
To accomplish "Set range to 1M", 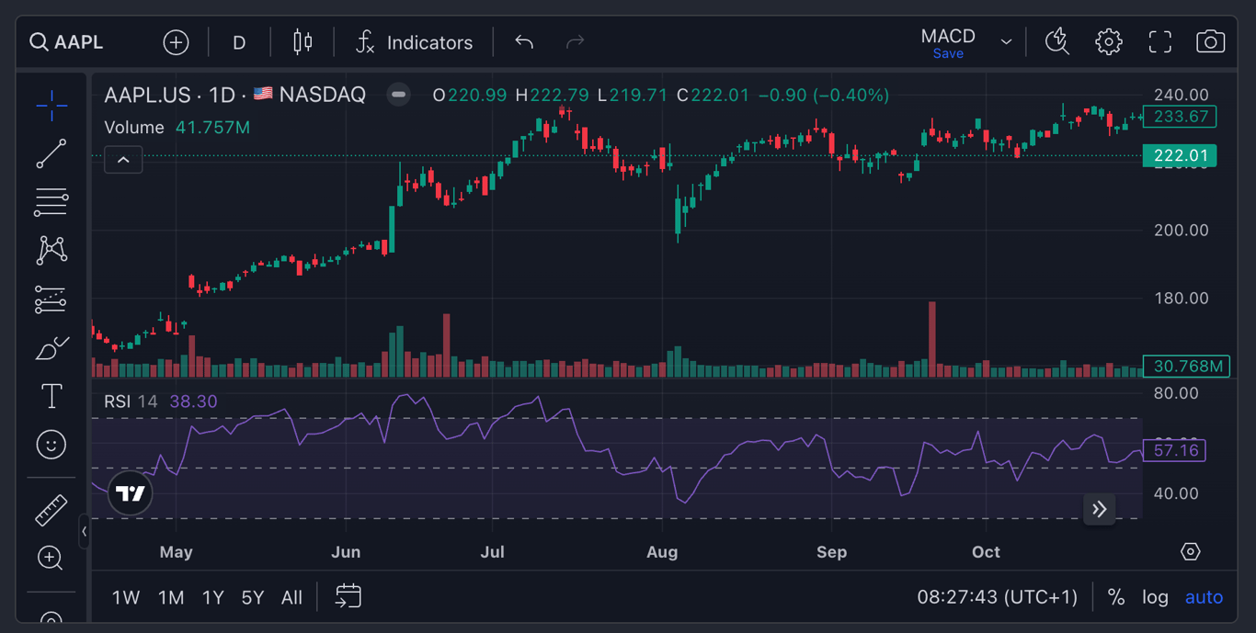I will coord(171,598).
